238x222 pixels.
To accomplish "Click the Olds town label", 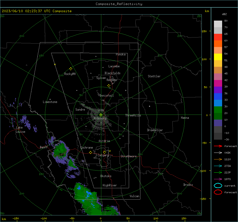I will 101,110.
